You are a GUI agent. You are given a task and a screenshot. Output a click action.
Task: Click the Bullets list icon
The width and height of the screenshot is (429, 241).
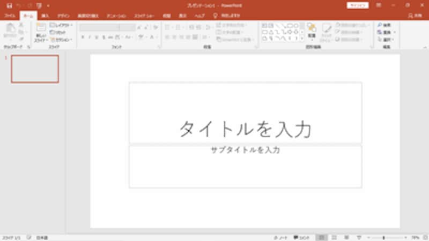[x=167, y=27]
